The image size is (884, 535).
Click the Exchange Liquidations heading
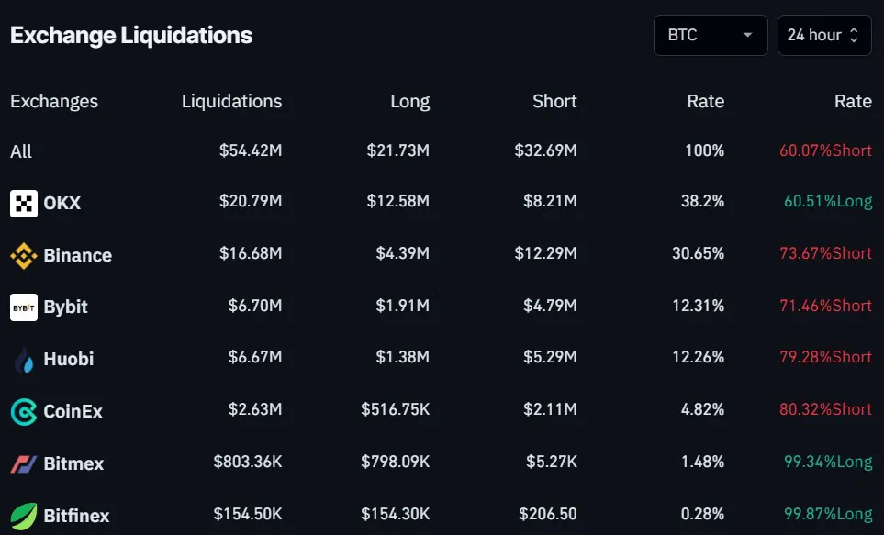click(131, 36)
